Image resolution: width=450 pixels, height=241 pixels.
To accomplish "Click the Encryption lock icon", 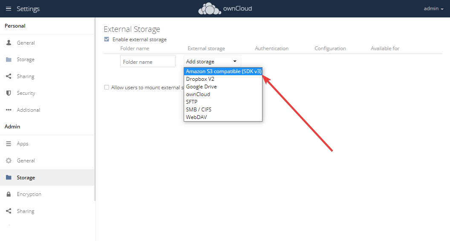I will click(x=9, y=194).
